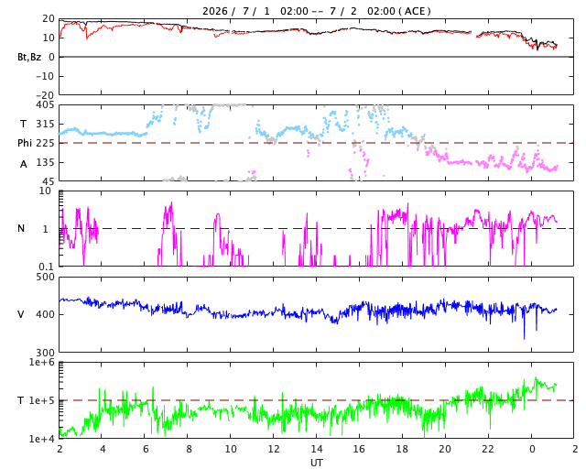Click tick label 0 on Bt,Bz axis
The width and height of the screenshot is (586, 469).
(51, 57)
